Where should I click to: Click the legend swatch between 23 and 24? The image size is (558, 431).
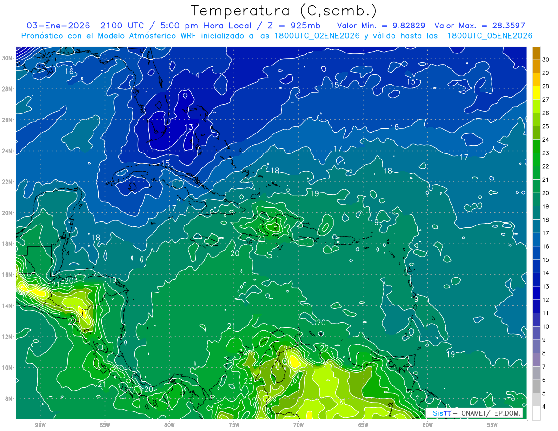[x=536, y=146]
